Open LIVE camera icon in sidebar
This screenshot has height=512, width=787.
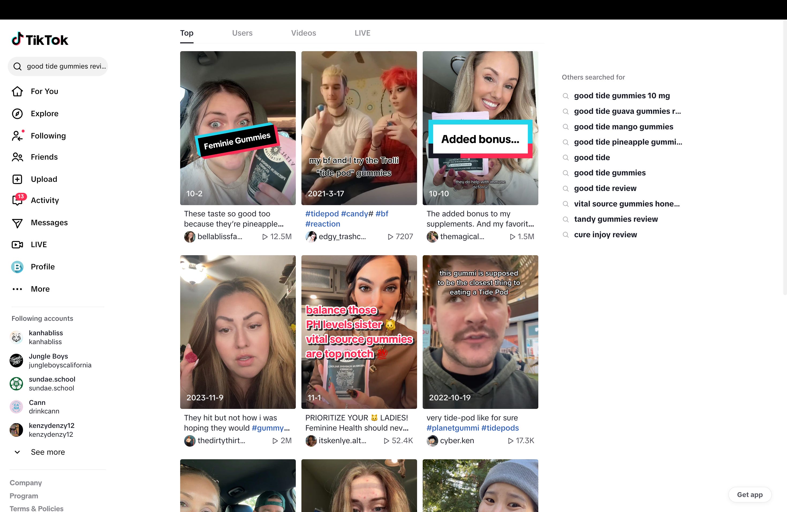[17, 244]
